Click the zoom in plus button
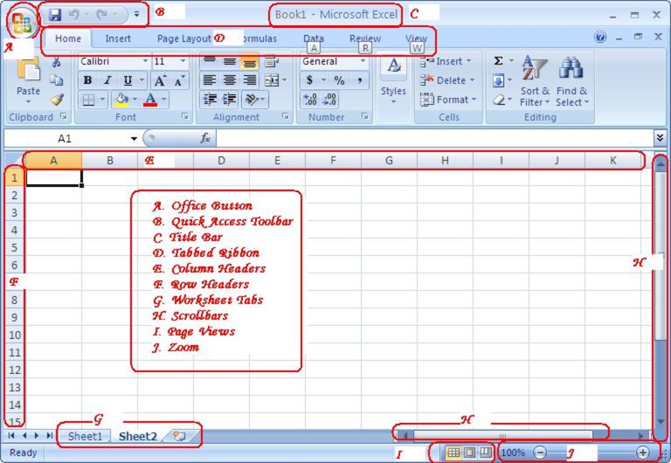This screenshot has width=671, height=463. (x=643, y=452)
